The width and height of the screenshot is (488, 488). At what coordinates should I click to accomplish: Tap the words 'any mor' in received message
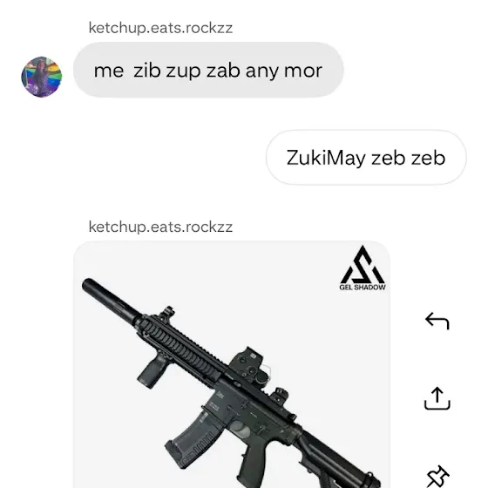point(284,71)
